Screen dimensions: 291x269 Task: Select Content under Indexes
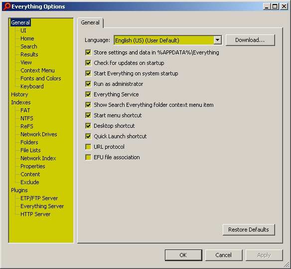click(30, 174)
